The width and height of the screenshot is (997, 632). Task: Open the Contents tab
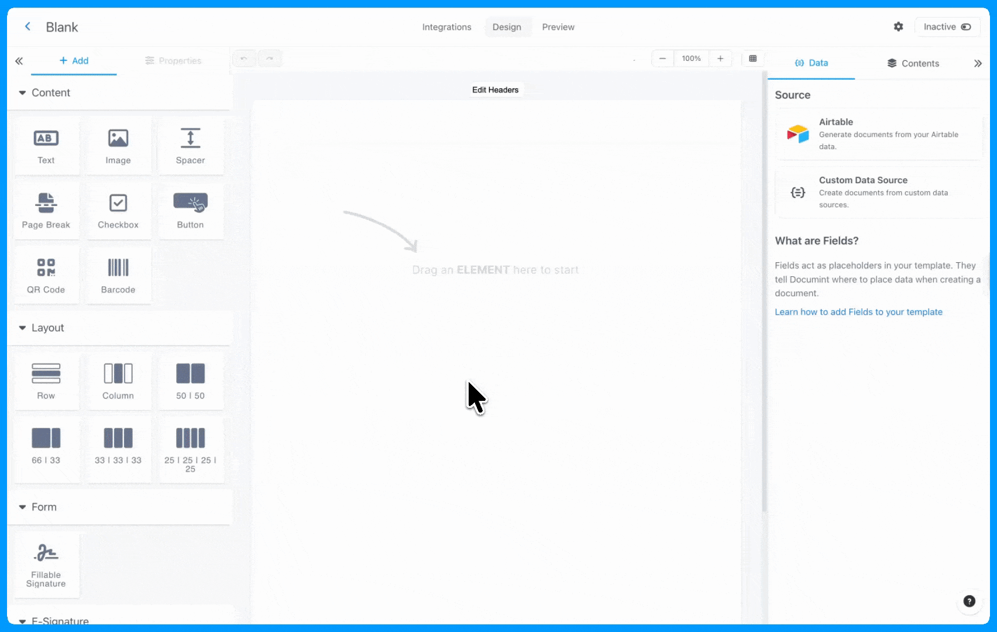[x=913, y=63]
